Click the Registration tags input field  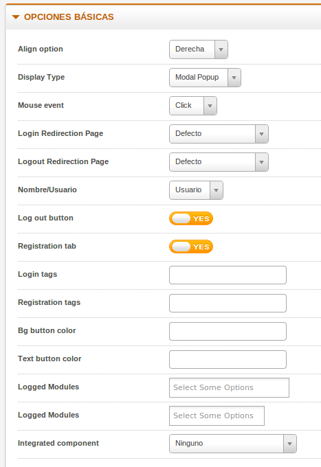click(228, 303)
